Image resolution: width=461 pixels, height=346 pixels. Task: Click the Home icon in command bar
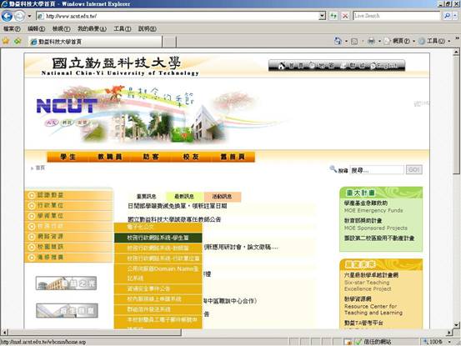[x=338, y=41]
